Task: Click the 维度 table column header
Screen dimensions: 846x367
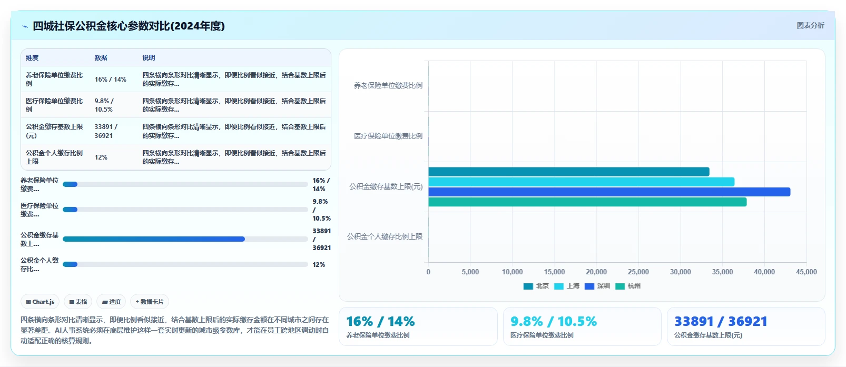Action: 32,58
